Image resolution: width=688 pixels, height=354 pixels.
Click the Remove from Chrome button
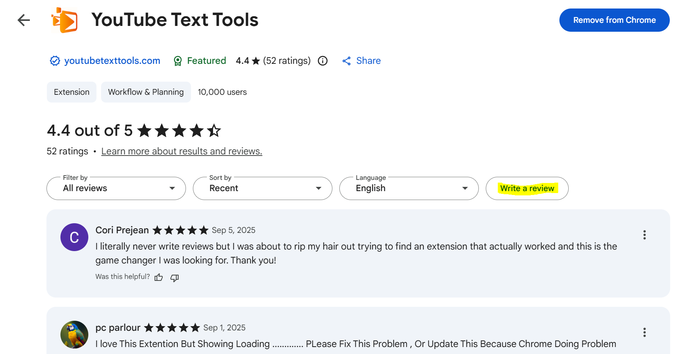[614, 20]
